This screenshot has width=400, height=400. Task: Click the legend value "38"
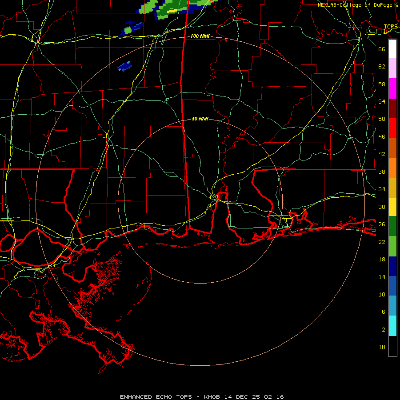point(382,172)
